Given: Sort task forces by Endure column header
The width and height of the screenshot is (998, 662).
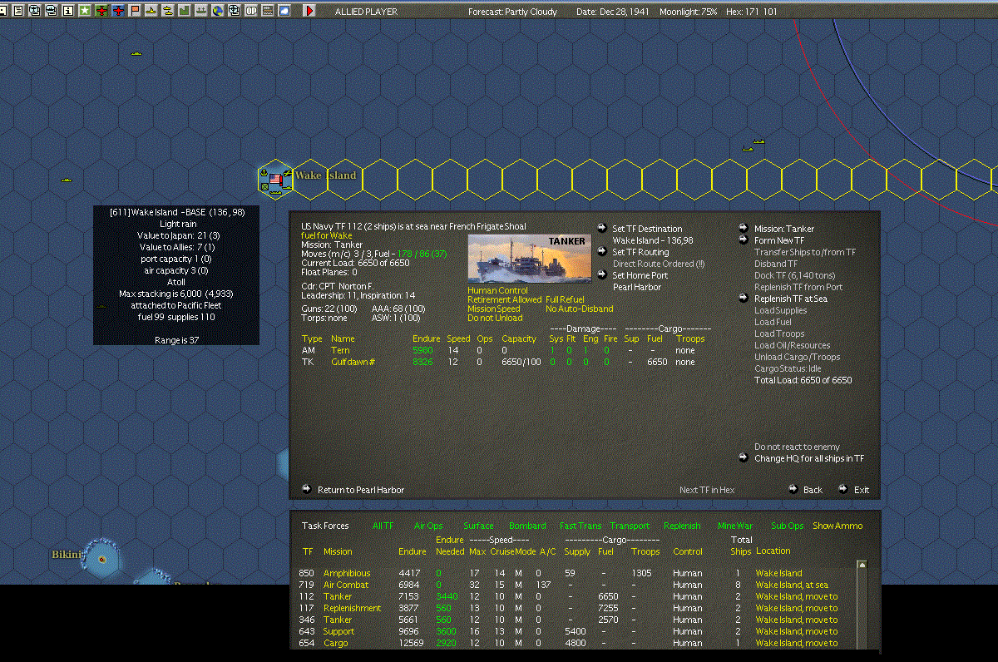Looking at the screenshot, I should pos(413,551).
